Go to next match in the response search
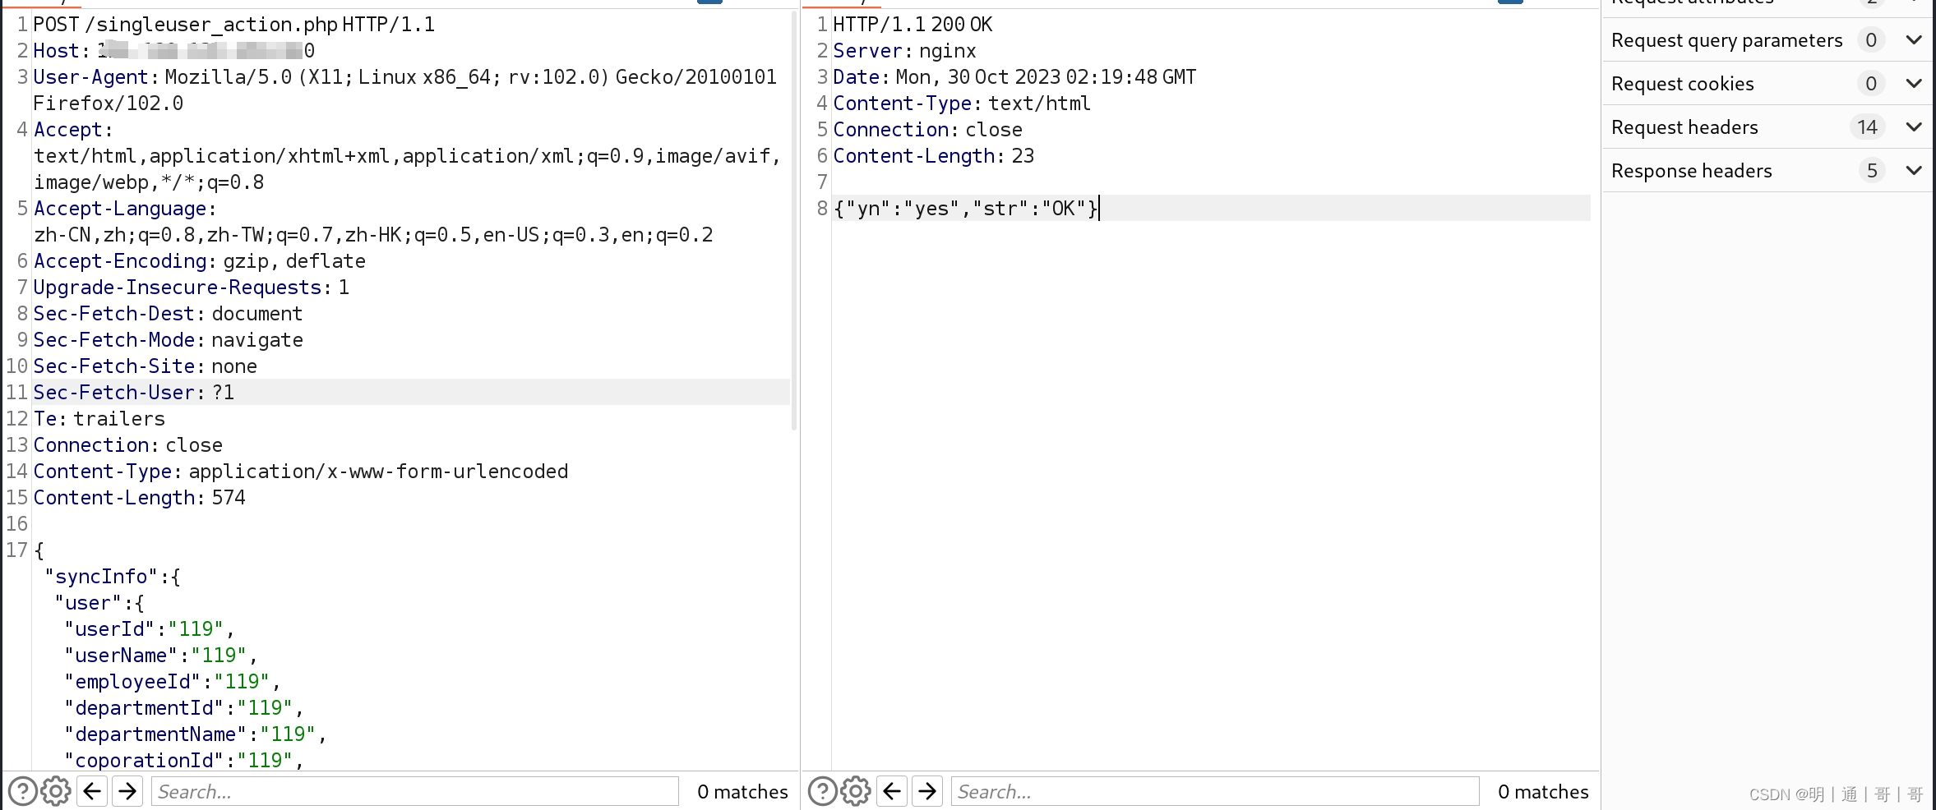The height and width of the screenshot is (810, 1936). pyautogui.click(x=927, y=791)
